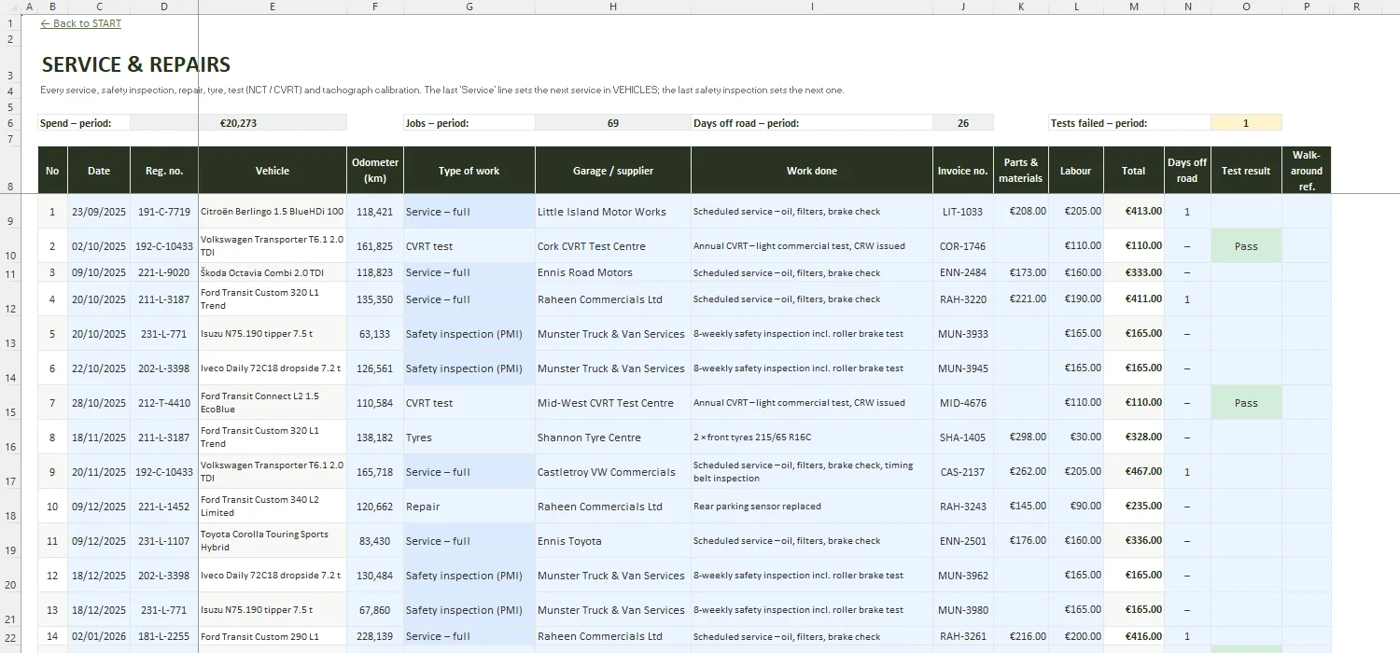Select Isuzu N75.190 tipper cell in row No 5
Image resolution: width=1400 pixels, height=653 pixels.
pyautogui.click(x=273, y=334)
